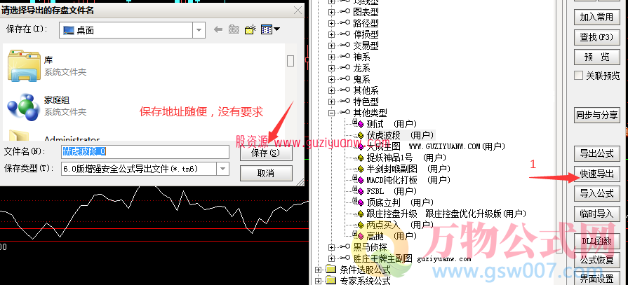Click the 加入常用 button

tap(596, 18)
